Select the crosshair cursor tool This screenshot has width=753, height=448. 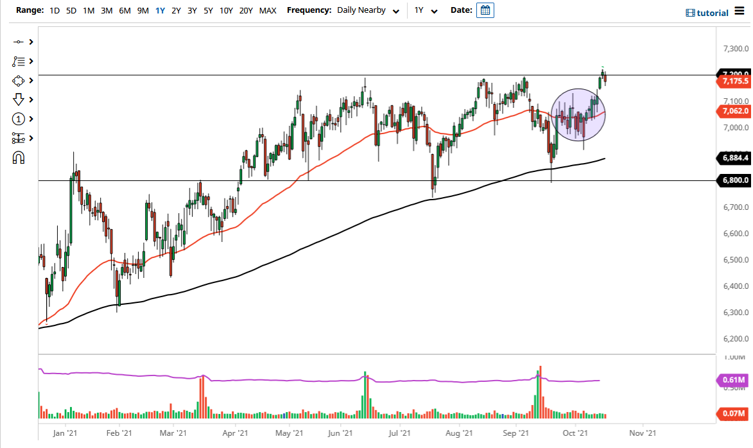pyautogui.click(x=19, y=42)
